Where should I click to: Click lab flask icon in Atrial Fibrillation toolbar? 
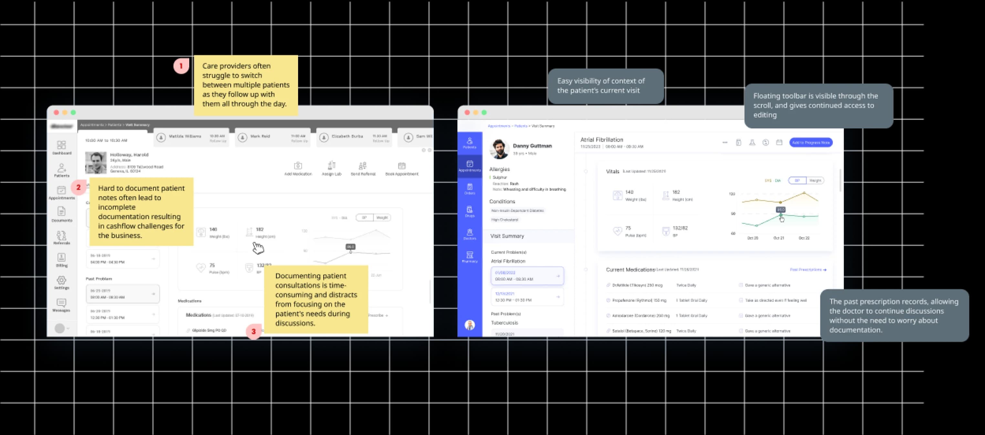752,142
